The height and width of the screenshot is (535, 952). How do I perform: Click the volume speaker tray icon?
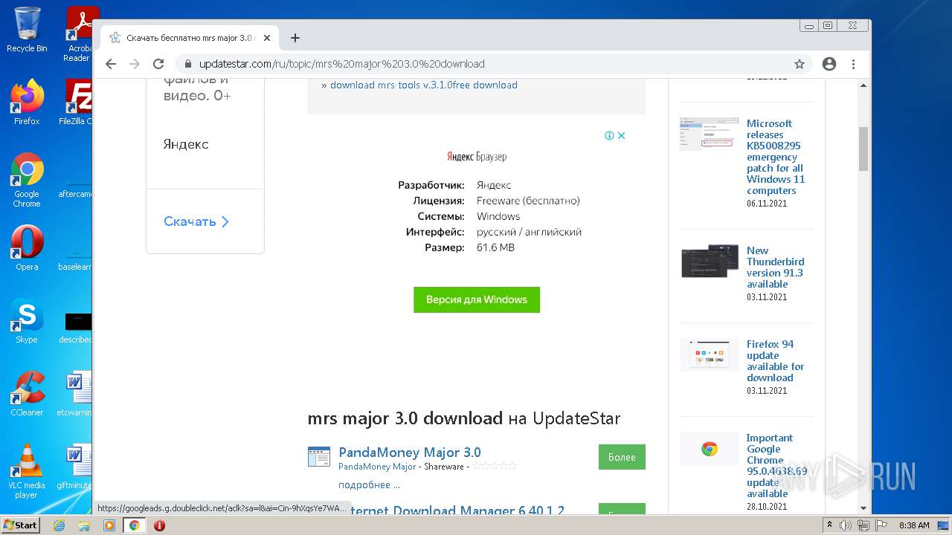pos(846,525)
